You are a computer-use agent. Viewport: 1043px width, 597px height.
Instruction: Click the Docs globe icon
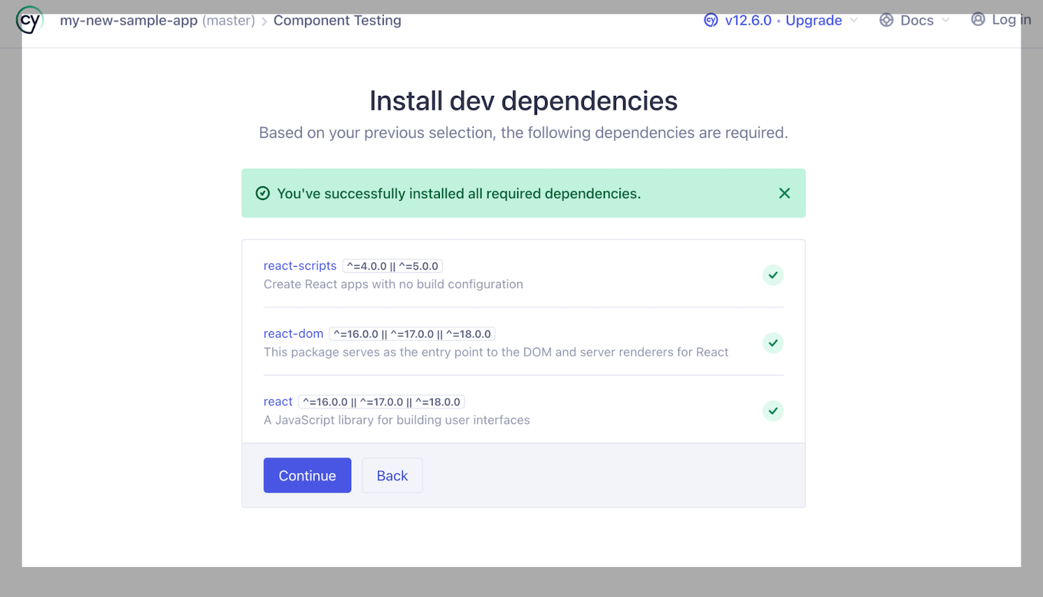[x=886, y=20]
